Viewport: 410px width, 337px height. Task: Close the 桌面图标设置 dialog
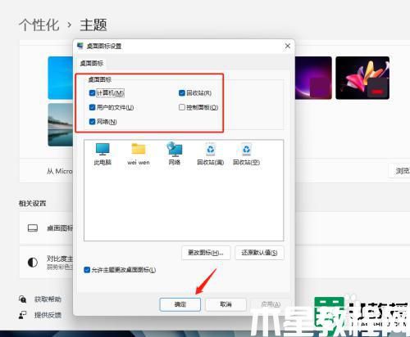288,46
